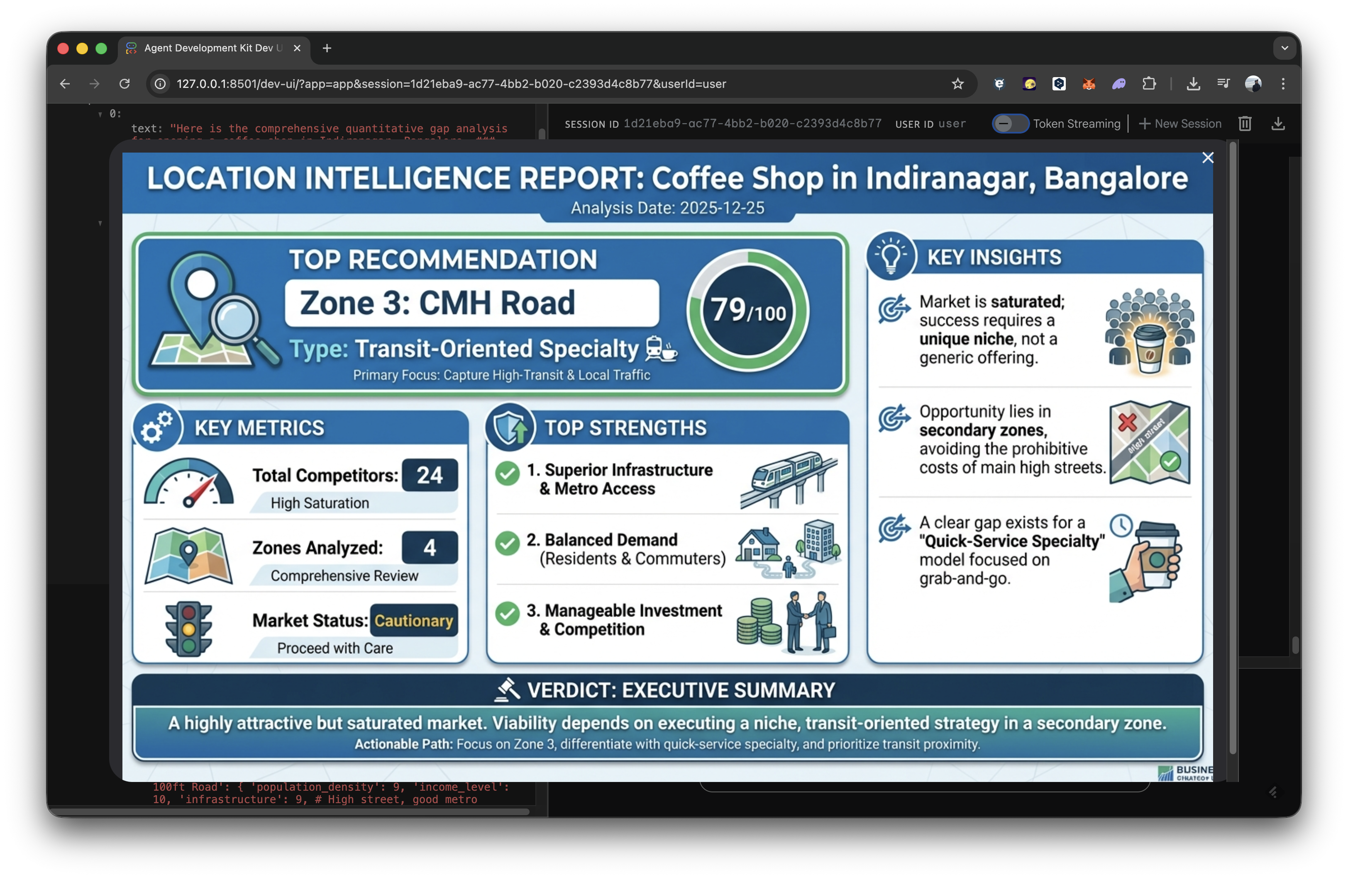Click the session export download icon
1348x879 pixels.
[x=1278, y=124]
